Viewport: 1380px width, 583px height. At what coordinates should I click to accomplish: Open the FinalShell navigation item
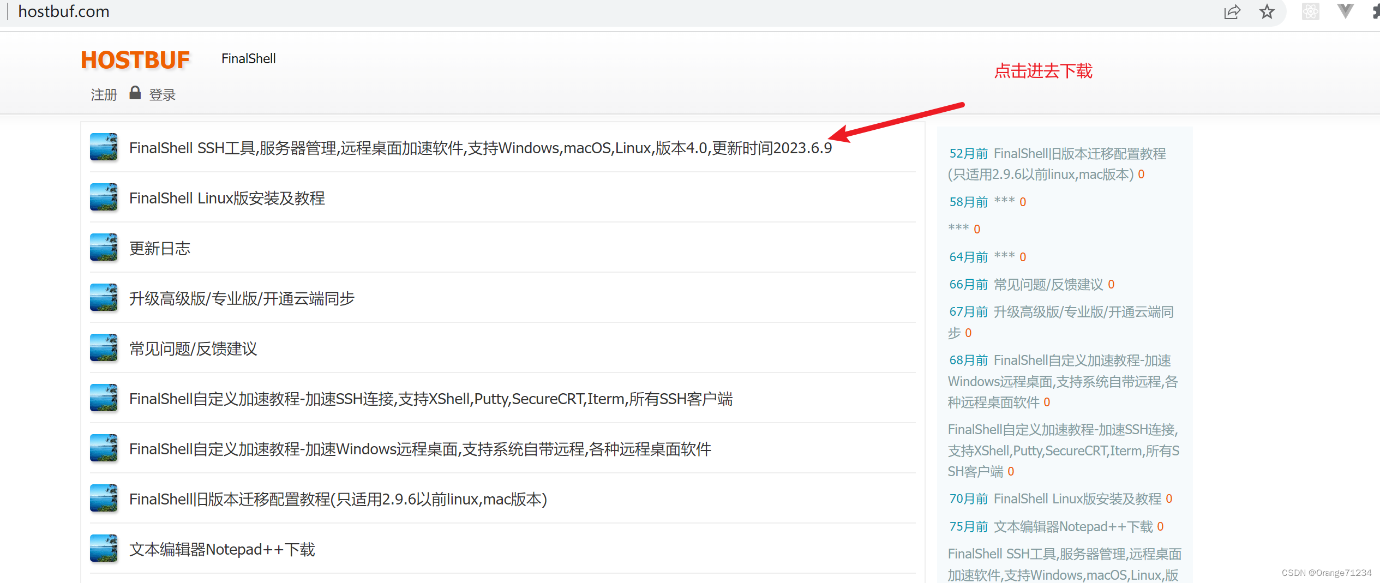pyautogui.click(x=249, y=59)
